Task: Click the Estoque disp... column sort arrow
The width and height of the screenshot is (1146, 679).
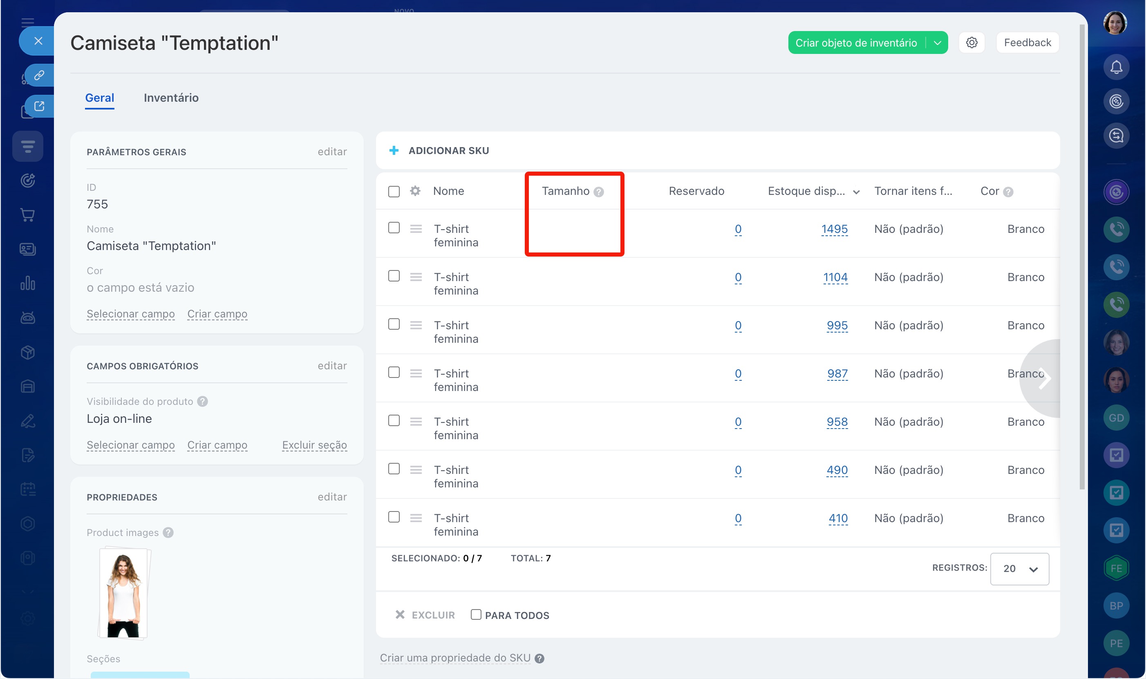Action: (856, 192)
